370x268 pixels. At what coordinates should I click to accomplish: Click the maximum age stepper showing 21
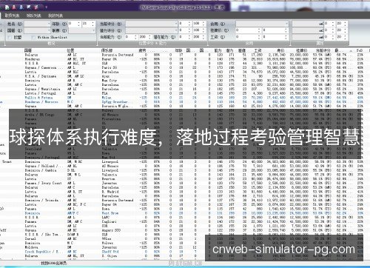tap(88, 24)
